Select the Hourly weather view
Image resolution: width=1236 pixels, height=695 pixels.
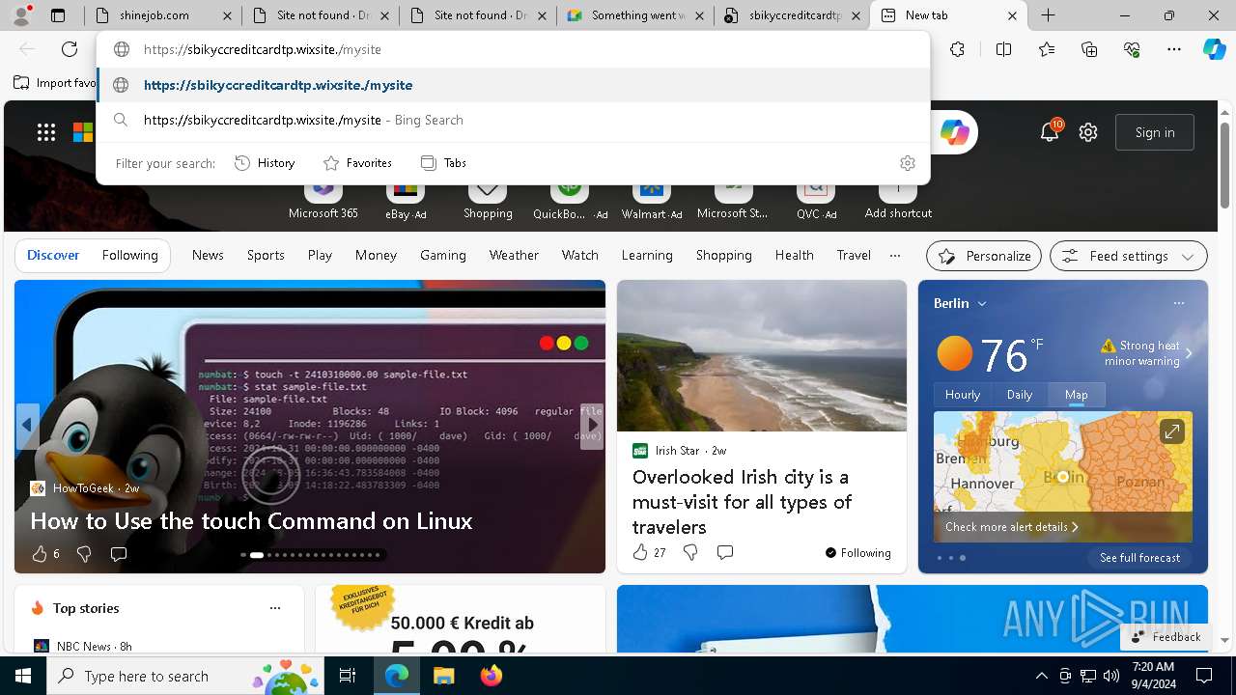tap(963, 395)
